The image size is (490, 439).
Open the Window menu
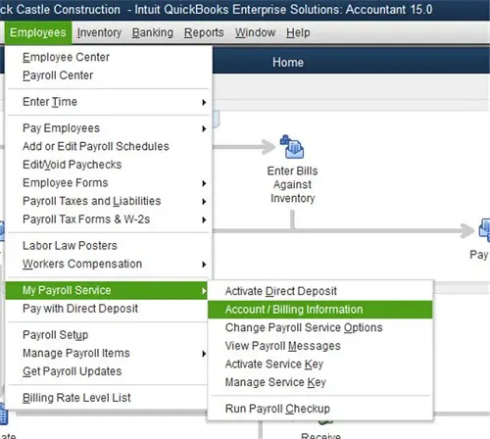pos(255,32)
